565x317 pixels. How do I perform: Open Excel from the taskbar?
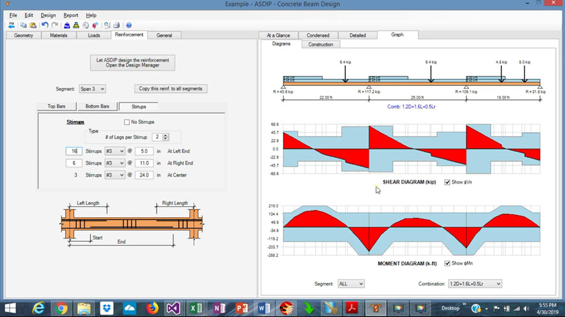(196, 308)
